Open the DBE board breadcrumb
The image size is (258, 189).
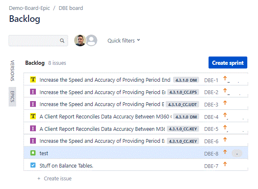pyautogui.click(x=71, y=8)
